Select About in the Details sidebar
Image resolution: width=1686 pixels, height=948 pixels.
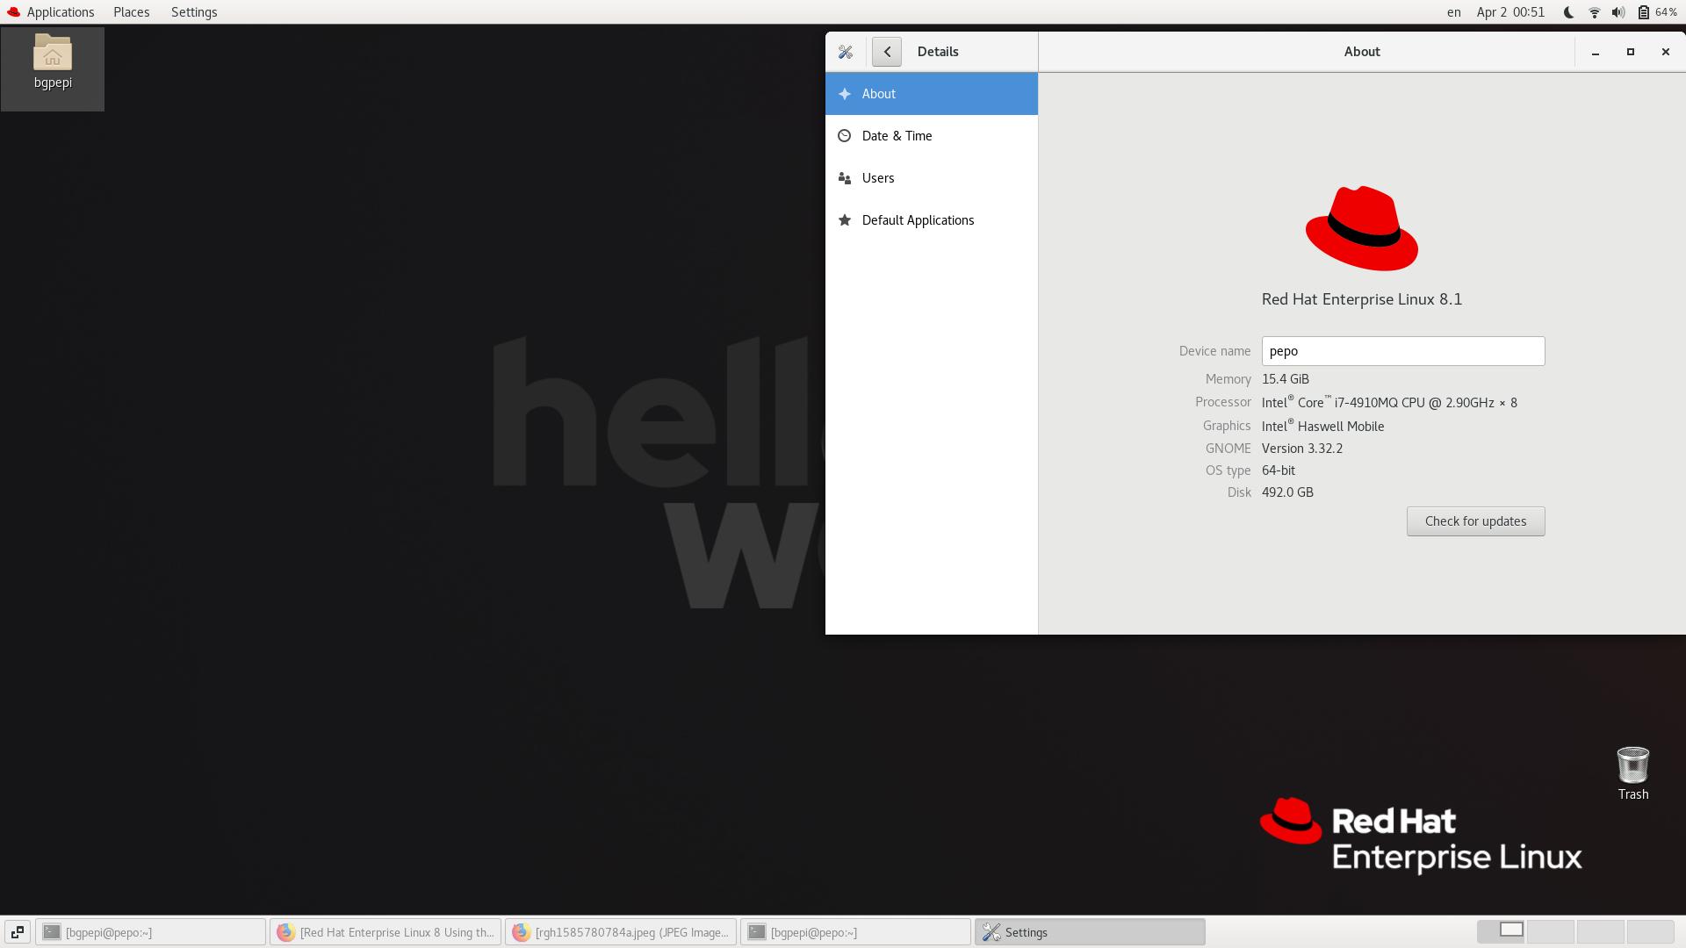click(932, 94)
